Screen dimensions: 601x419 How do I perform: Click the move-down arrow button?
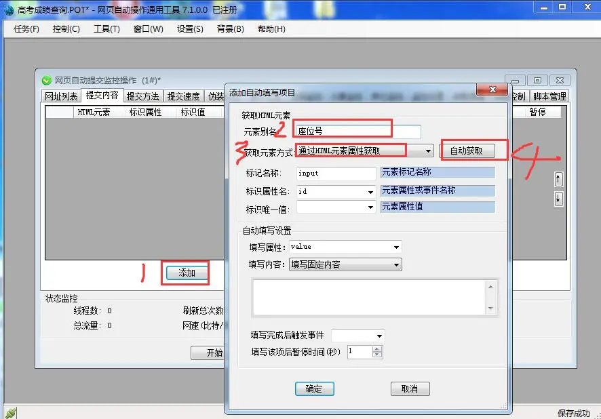pos(558,199)
